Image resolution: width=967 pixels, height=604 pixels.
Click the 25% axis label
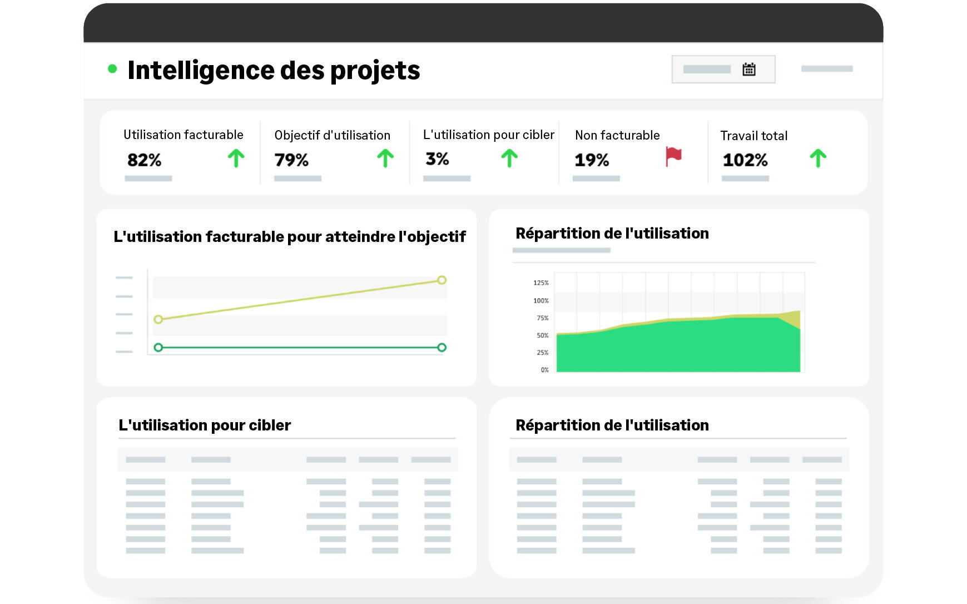[x=542, y=353]
